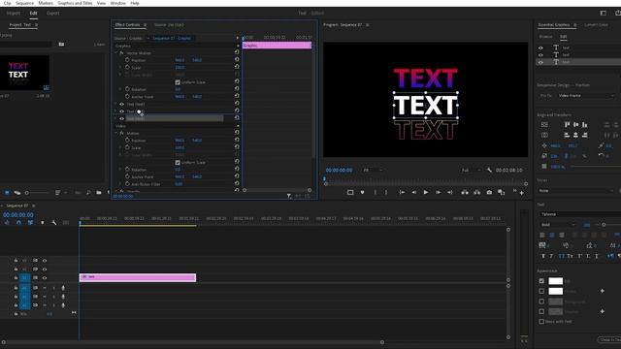Collapse video Motion section
This screenshot has height=349, width=621.
[x=116, y=134]
